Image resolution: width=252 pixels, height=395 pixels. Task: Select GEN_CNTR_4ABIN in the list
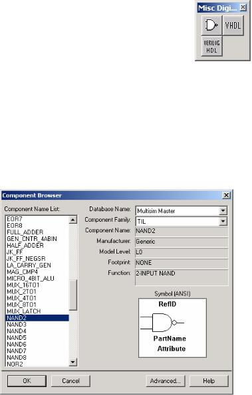(37, 238)
